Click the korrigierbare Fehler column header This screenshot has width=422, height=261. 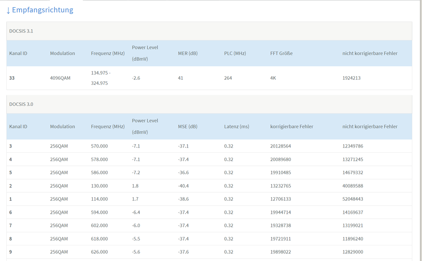(x=291, y=126)
